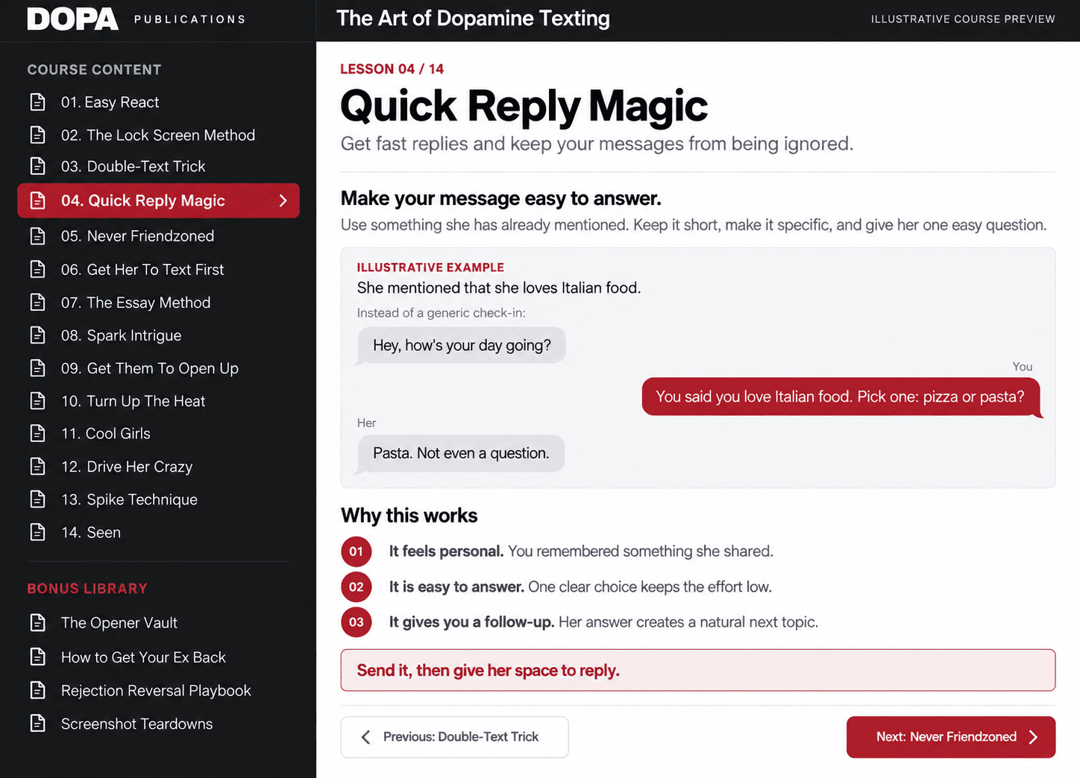Click the document icon next to Spike Technique
The image size is (1080, 778).
coord(37,499)
